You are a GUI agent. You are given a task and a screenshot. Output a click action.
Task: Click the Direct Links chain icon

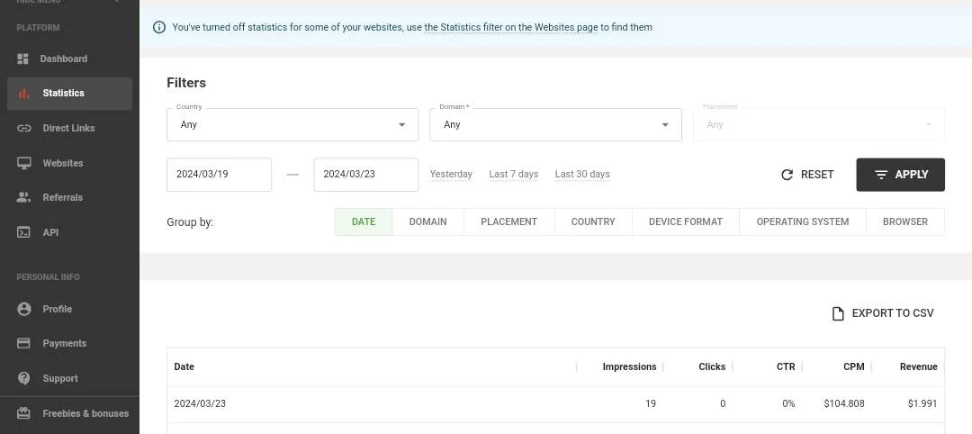23,129
